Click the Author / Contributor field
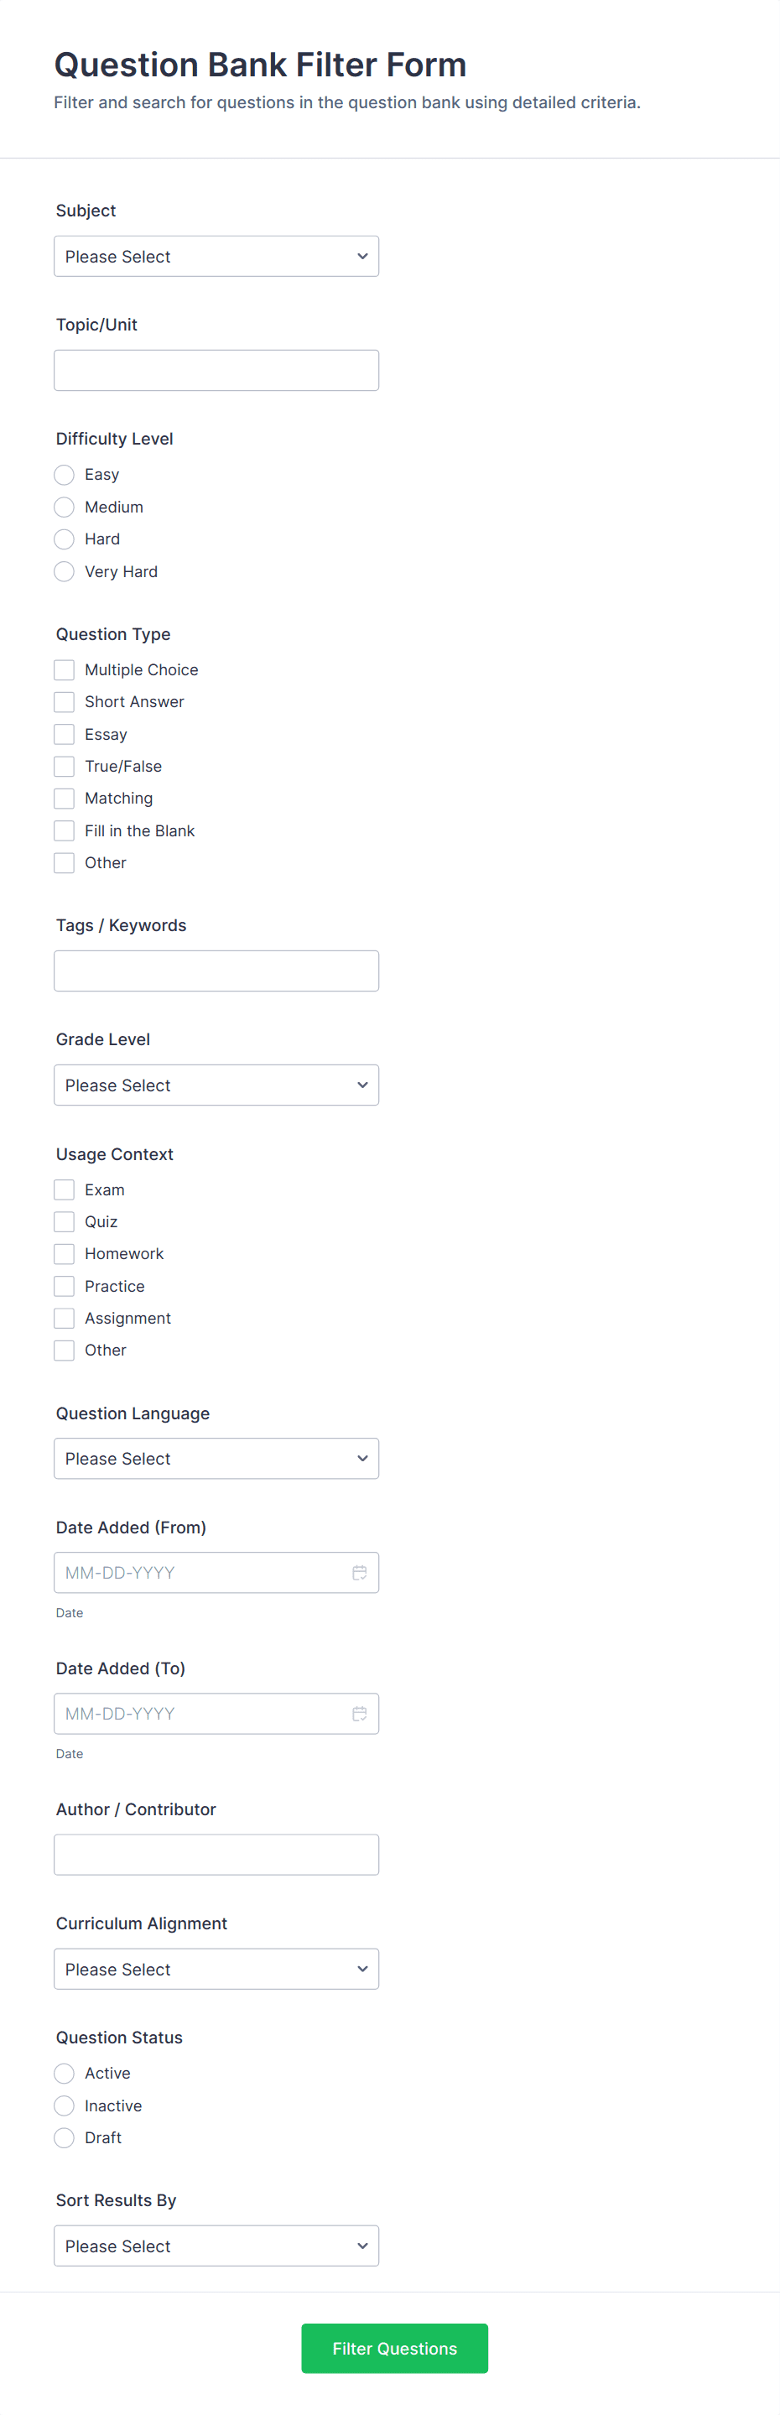Image resolution: width=780 pixels, height=2415 pixels. 216,1855
